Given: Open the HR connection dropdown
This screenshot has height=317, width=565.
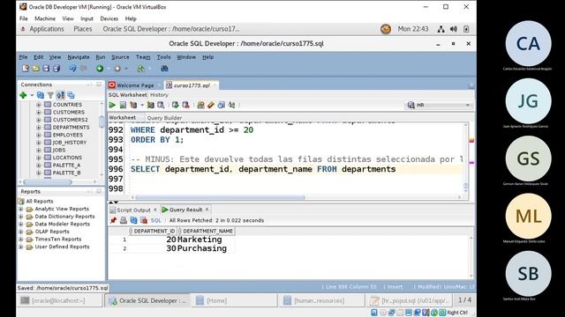Looking at the screenshot, I should (468, 105).
